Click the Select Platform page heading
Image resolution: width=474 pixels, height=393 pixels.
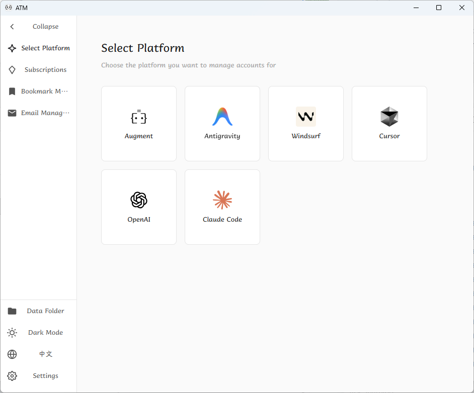click(x=143, y=48)
